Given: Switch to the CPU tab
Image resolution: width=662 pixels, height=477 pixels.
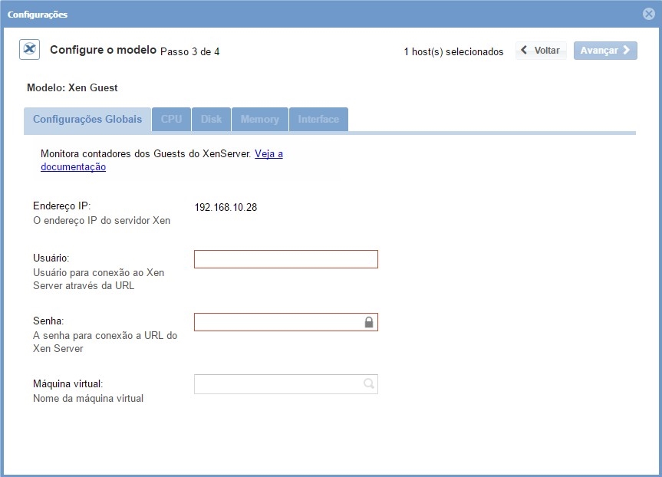Looking at the screenshot, I should [x=171, y=120].
